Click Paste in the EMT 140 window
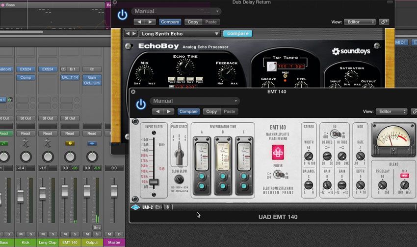 [x=229, y=112]
